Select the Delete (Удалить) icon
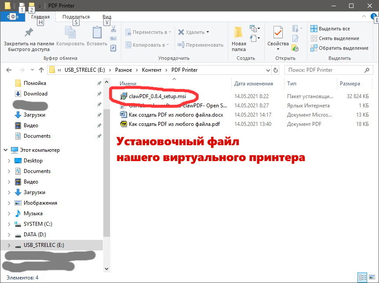379x283 pixels. point(192,32)
